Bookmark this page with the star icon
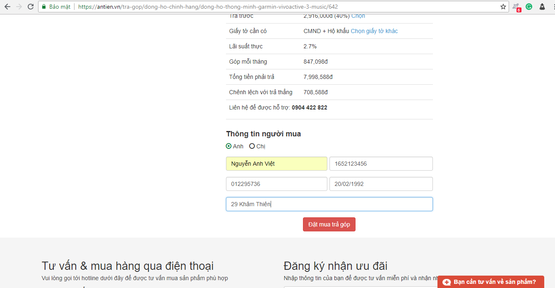The width and height of the screenshot is (555, 288). click(x=503, y=7)
